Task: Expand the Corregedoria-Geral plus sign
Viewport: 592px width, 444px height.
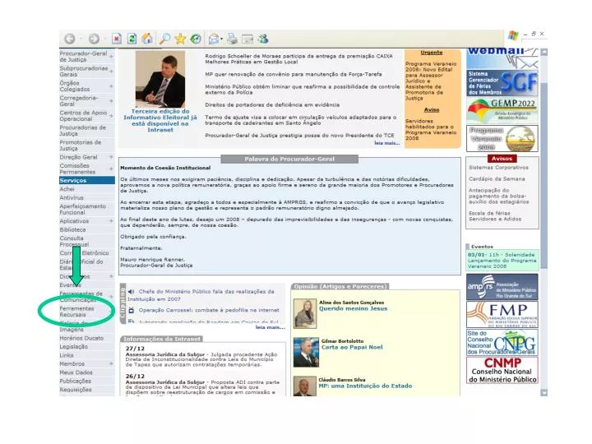Action: point(111,101)
